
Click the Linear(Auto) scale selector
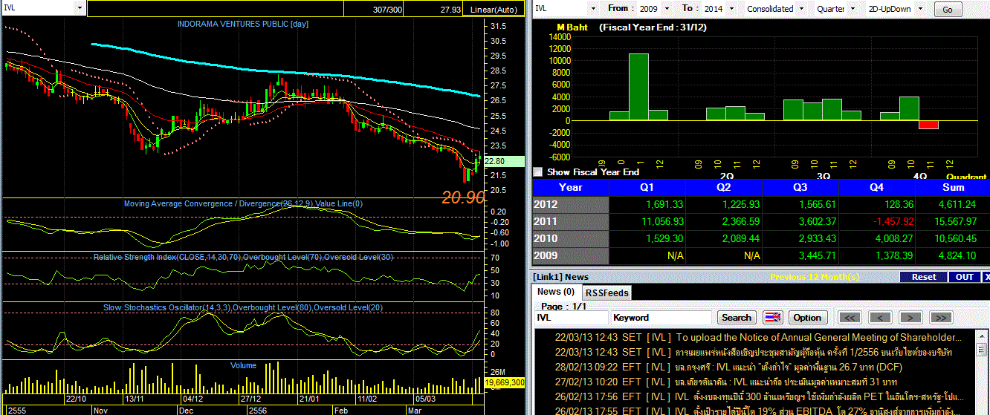coord(495,9)
